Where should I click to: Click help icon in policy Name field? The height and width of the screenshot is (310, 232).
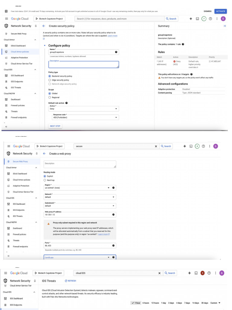coord(116,52)
